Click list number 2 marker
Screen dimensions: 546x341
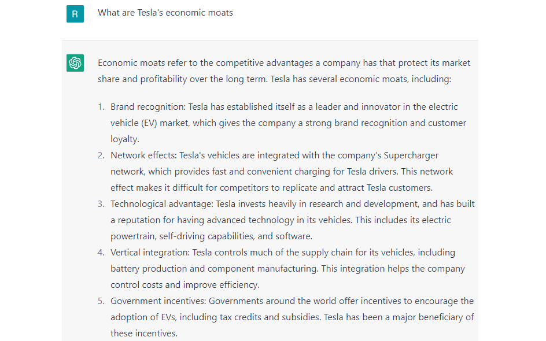[101, 155]
